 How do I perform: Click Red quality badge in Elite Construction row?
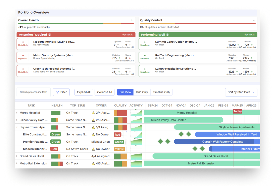(117, 135)
